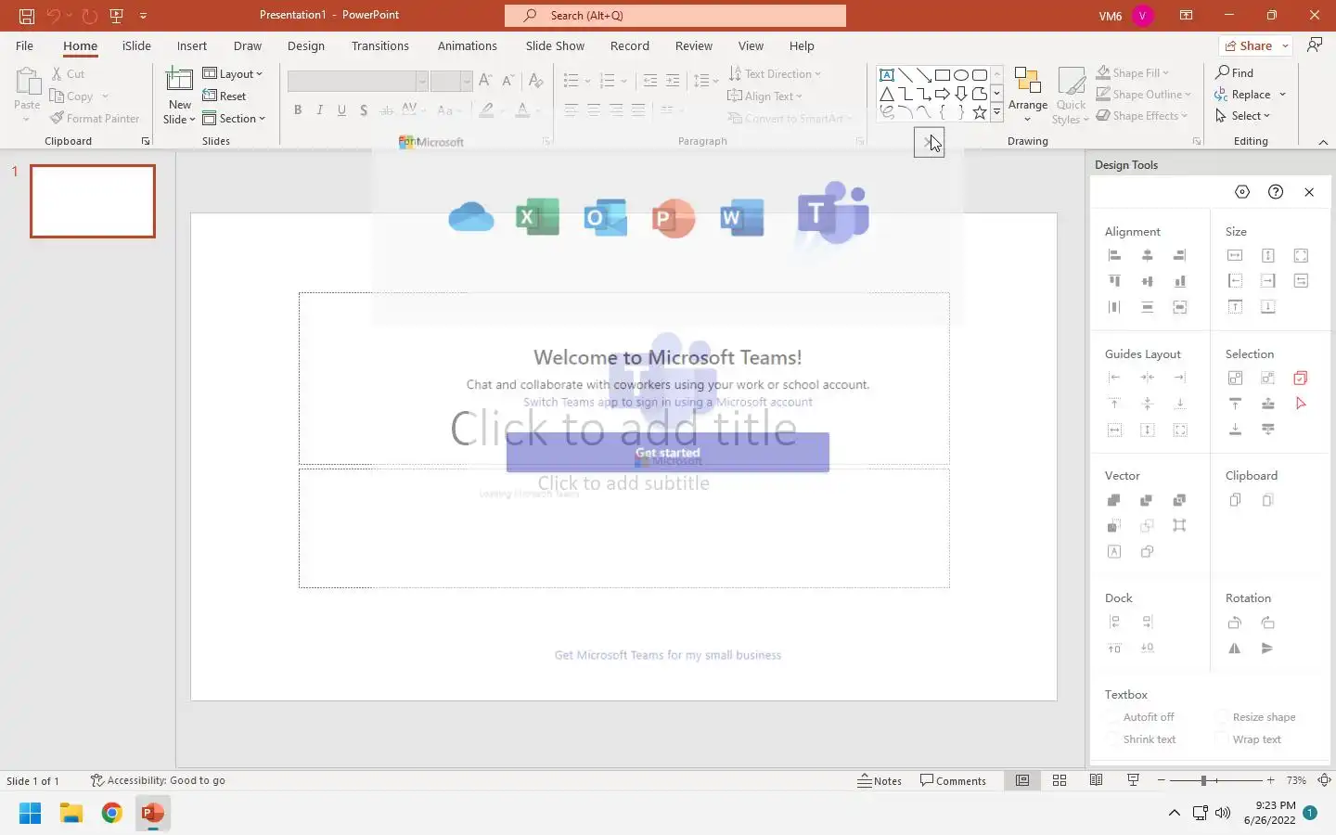1336x835 pixels.
Task: Toggle Italic formatting
Action: point(320,110)
